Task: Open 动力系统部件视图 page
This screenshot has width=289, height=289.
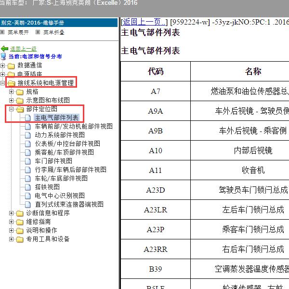Action: point(60,135)
